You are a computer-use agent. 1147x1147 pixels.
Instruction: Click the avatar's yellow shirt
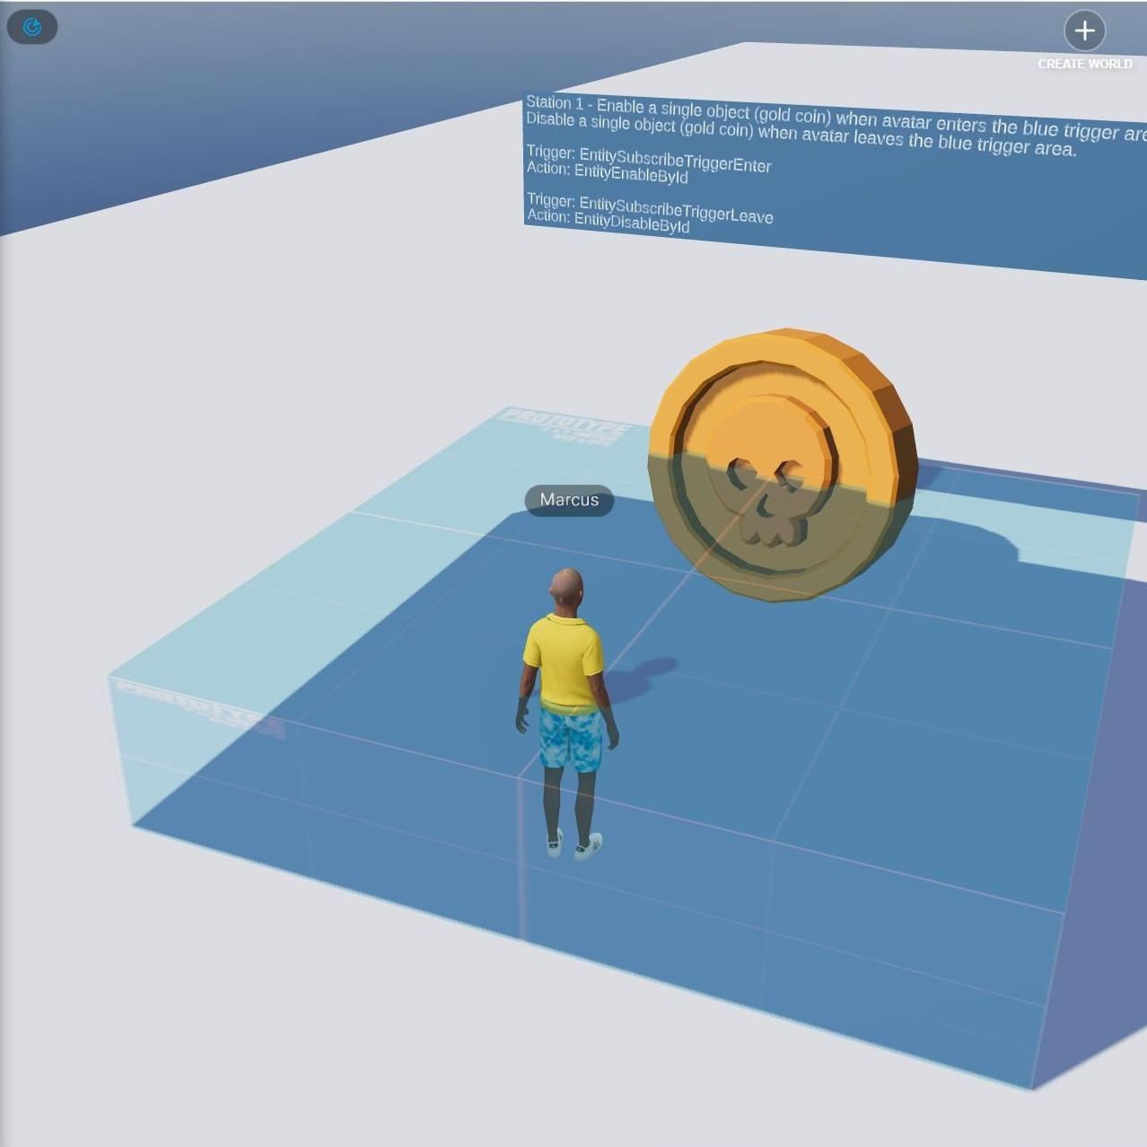pyautogui.click(x=564, y=660)
